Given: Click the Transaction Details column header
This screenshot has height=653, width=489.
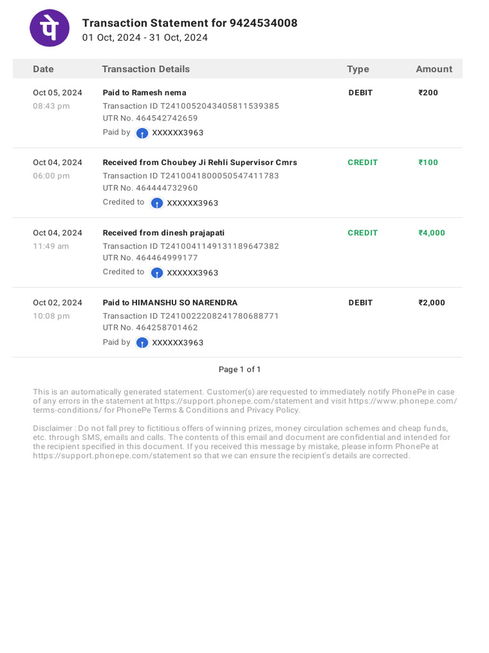Looking at the screenshot, I should [146, 69].
